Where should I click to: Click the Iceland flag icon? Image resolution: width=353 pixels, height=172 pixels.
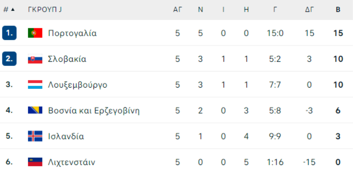point(35,136)
